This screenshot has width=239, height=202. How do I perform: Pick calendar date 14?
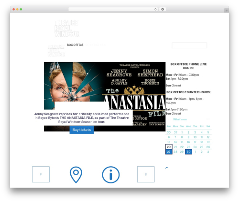coord(175,142)
